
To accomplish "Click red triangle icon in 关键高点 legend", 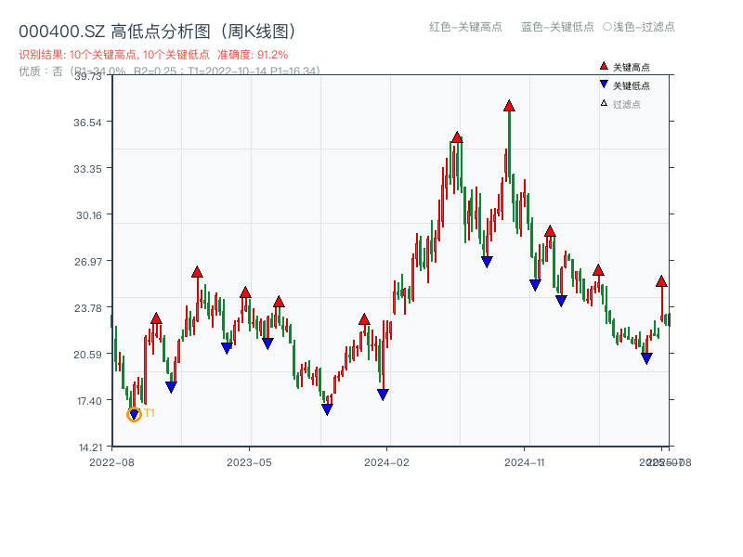I will [x=604, y=66].
